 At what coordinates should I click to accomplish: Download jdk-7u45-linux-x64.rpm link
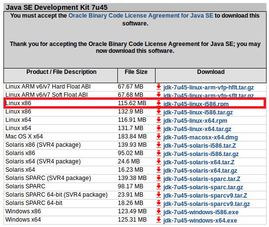195,121
